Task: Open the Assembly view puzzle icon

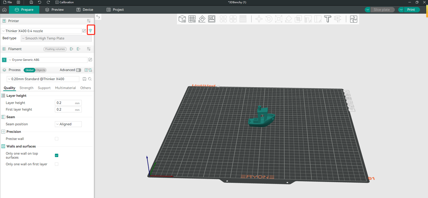Action: coord(354,19)
